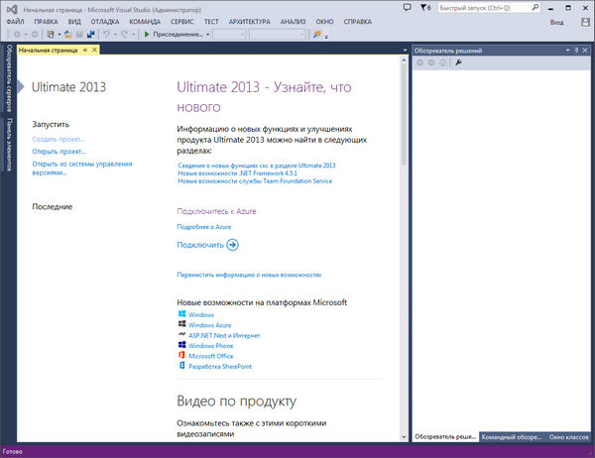Open the document tab list dropdown

[x=405, y=51]
